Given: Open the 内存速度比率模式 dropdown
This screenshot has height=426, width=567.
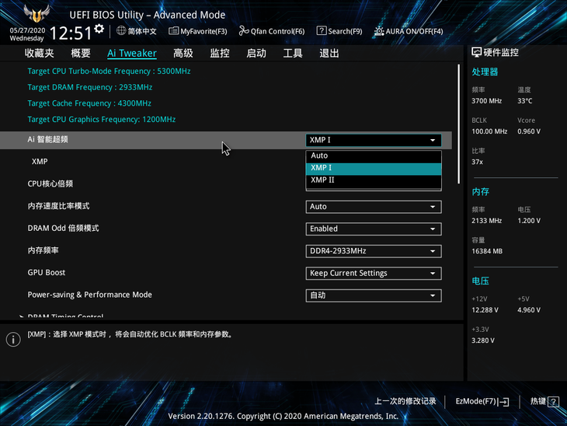Looking at the screenshot, I should point(374,207).
